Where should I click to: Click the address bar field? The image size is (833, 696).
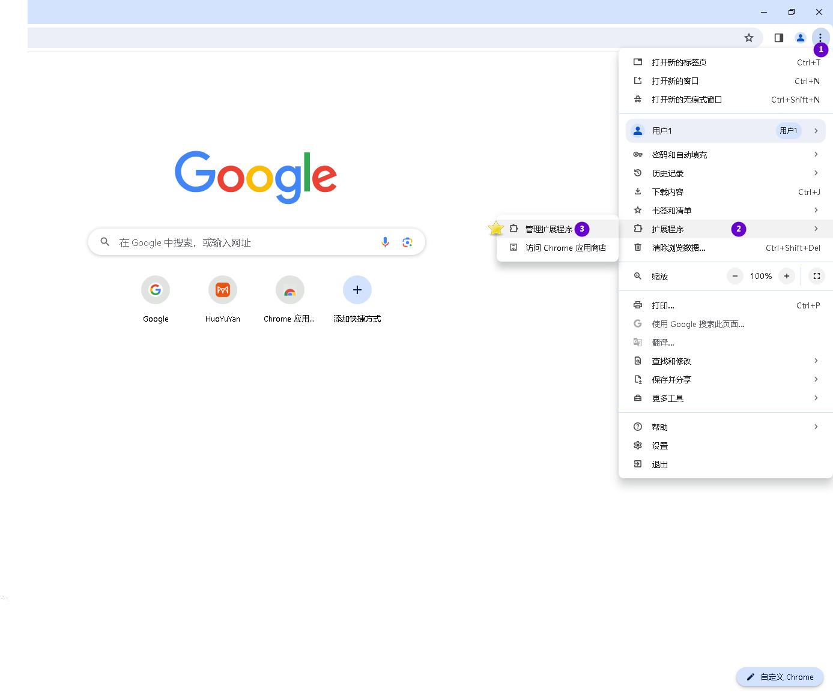pos(395,38)
